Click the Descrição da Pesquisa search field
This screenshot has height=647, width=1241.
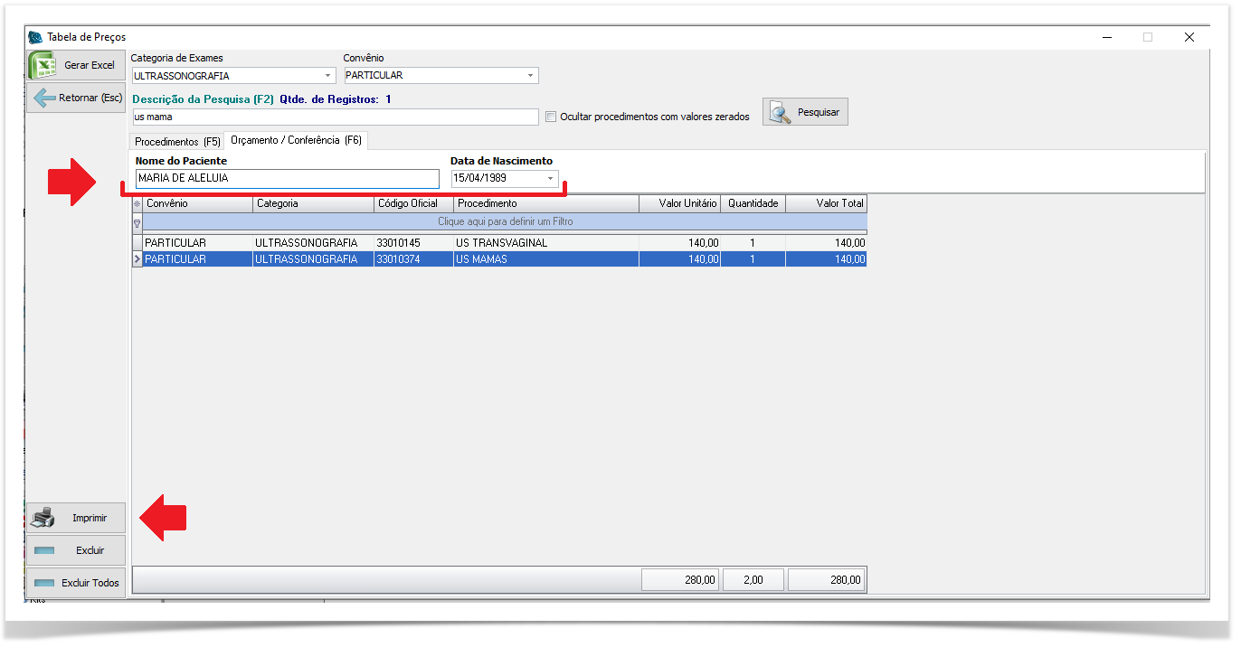(335, 117)
